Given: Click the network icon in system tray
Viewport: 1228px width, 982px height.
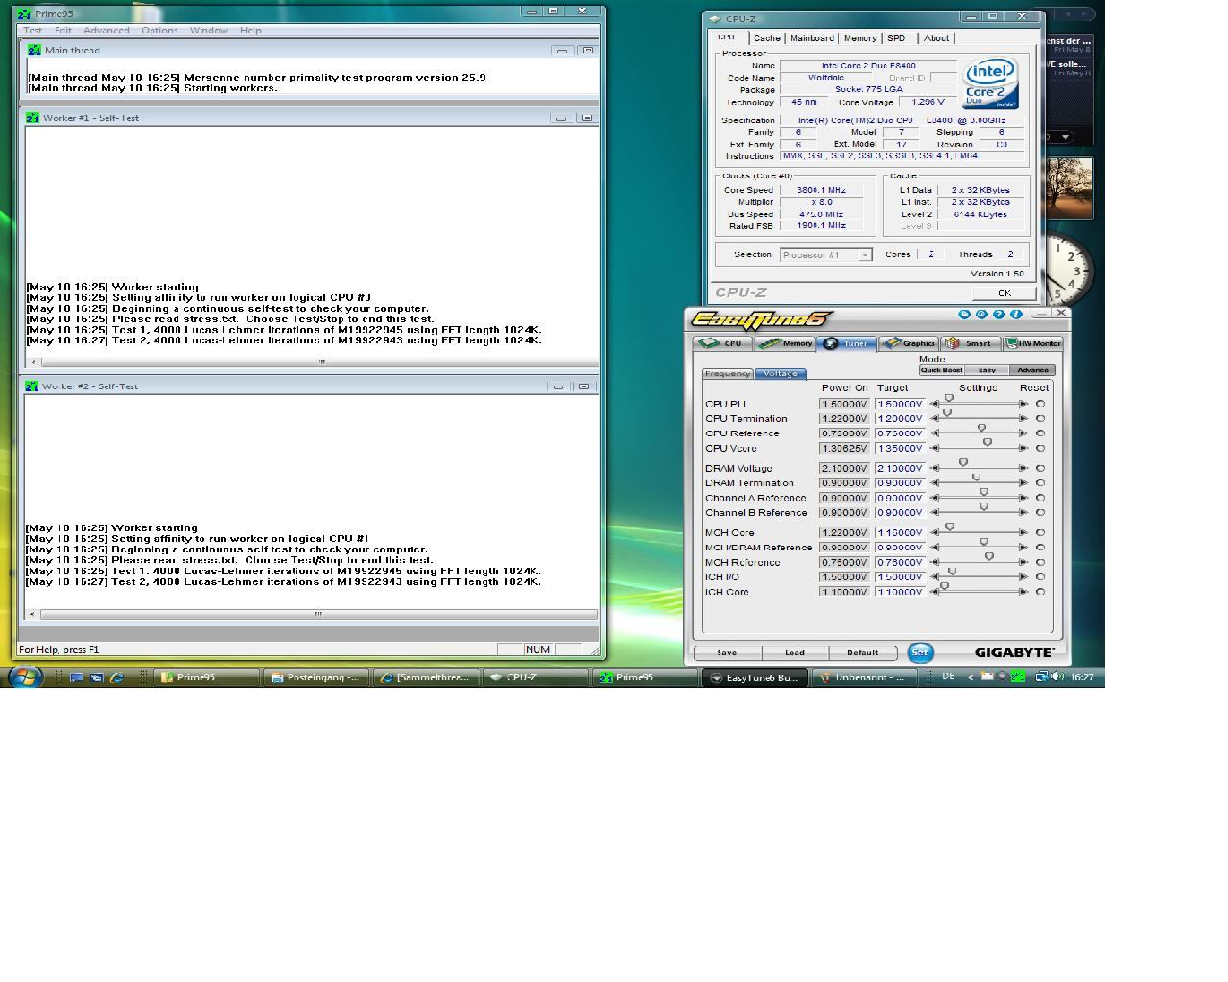Looking at the screenshot, I should [x=1041, y=676].
